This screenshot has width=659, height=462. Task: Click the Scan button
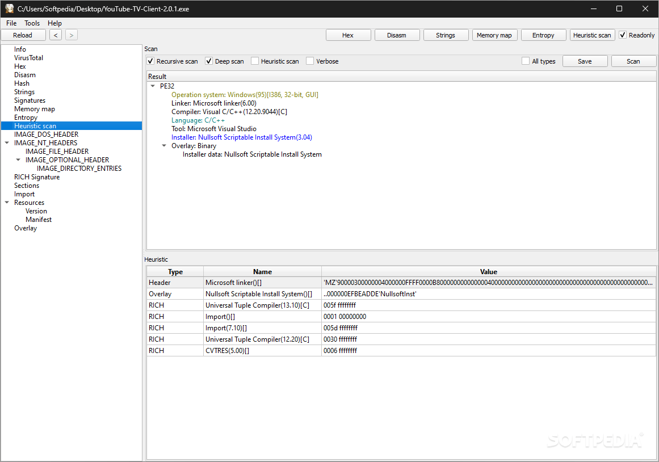633,61
